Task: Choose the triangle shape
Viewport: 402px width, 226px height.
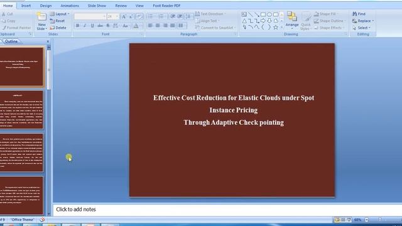Action: [x=244, y=21]
